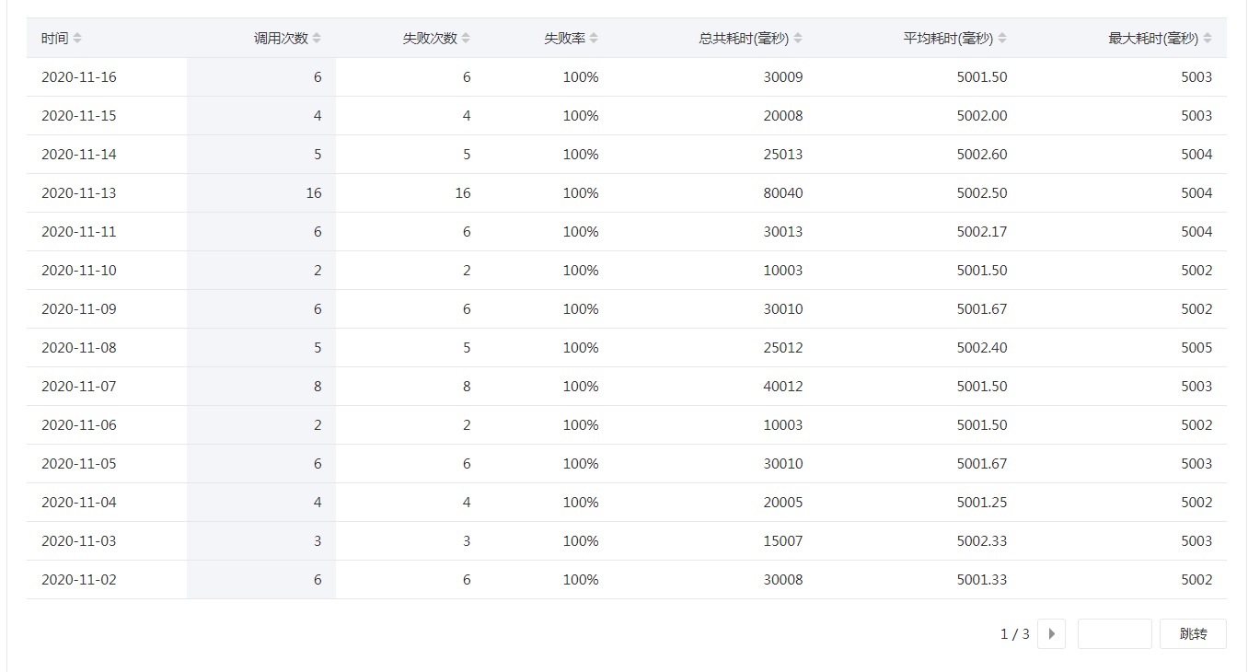The height and width of the screenshot is (672, 1248).
Task: Click total time value 30013
Action: tap(783, 232)
